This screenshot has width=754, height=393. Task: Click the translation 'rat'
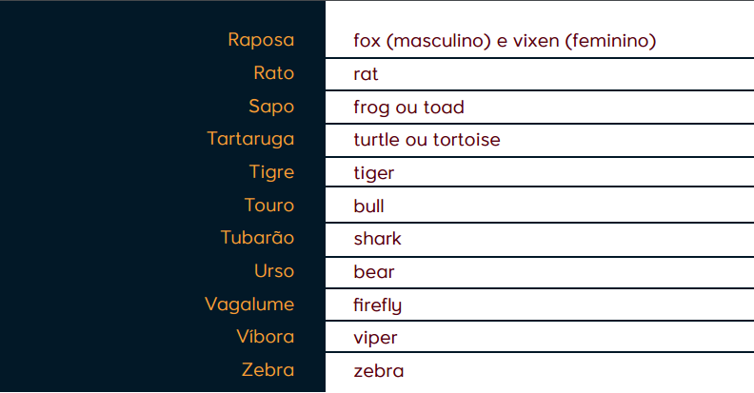click(366, 74)
